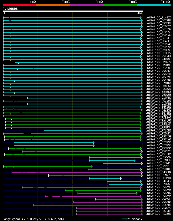Select the UniRef100_A9SA96 label

coord(158,149)
